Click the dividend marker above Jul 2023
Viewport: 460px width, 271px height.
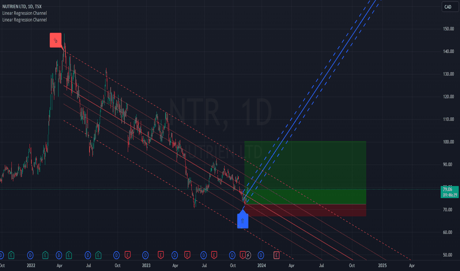click(x=203, y=255)
